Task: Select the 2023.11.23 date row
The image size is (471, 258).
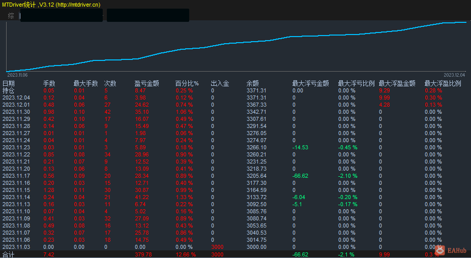Action: pos(16,147)
